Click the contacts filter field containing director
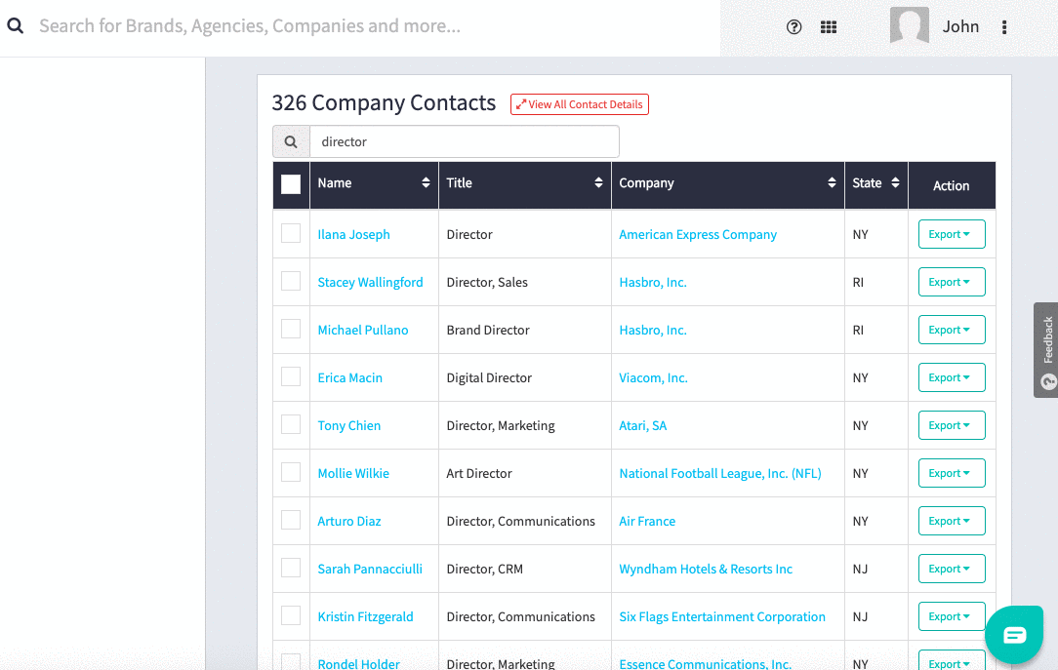Screen dimensions: 1058x670 pos(465,141)
